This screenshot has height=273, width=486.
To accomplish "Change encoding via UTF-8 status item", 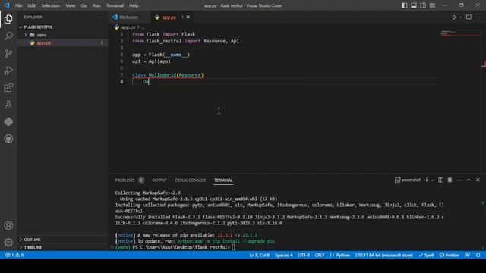I will 304,255.
